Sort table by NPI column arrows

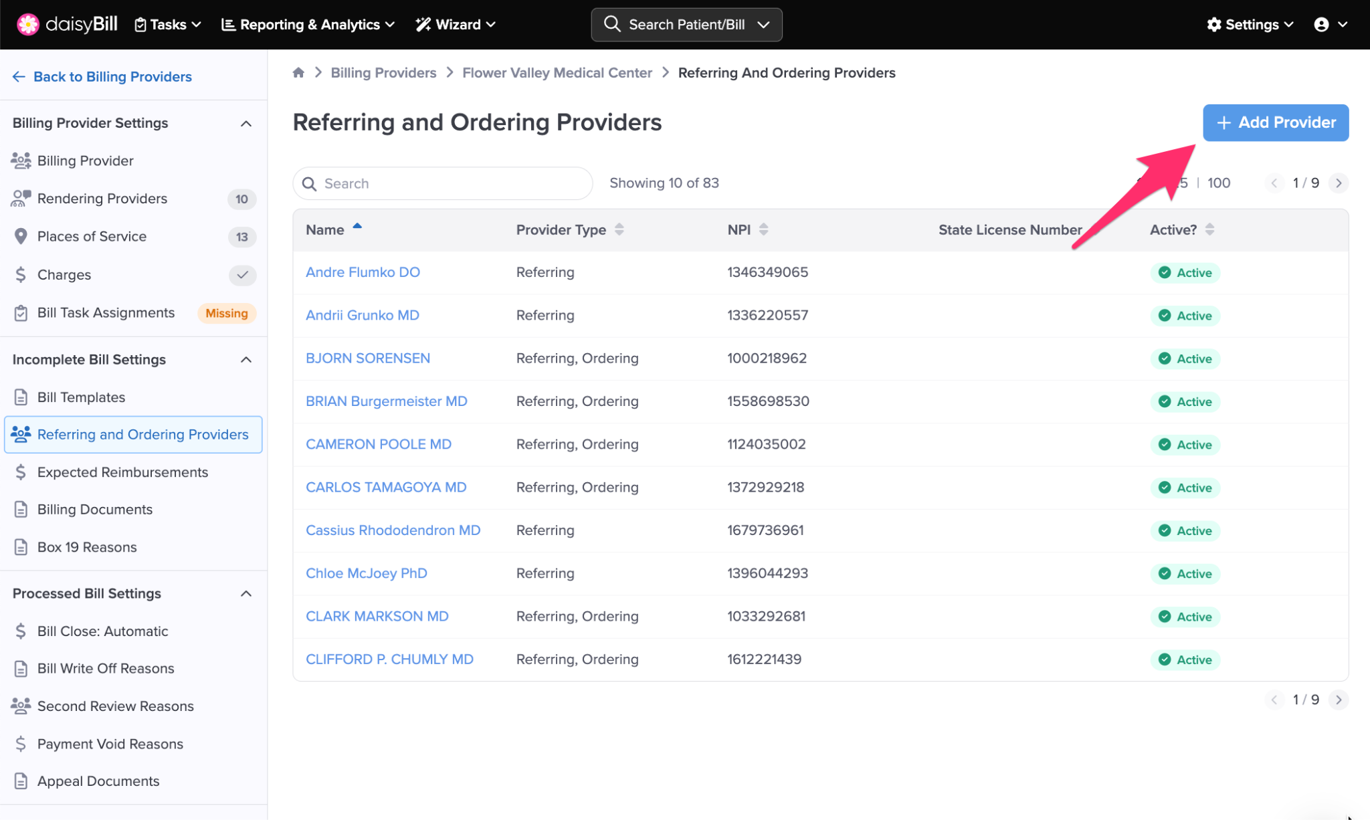763,229
